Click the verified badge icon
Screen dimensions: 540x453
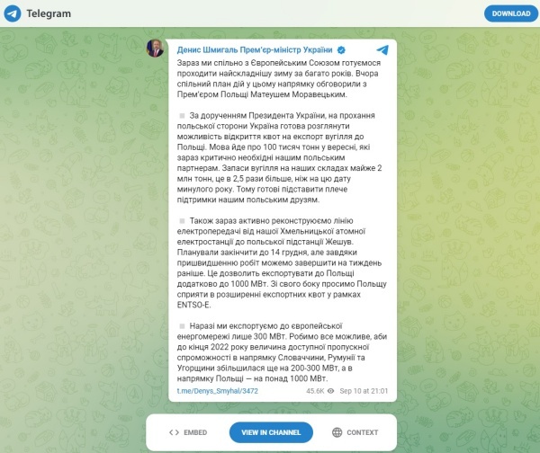click(x=341, y=50)
